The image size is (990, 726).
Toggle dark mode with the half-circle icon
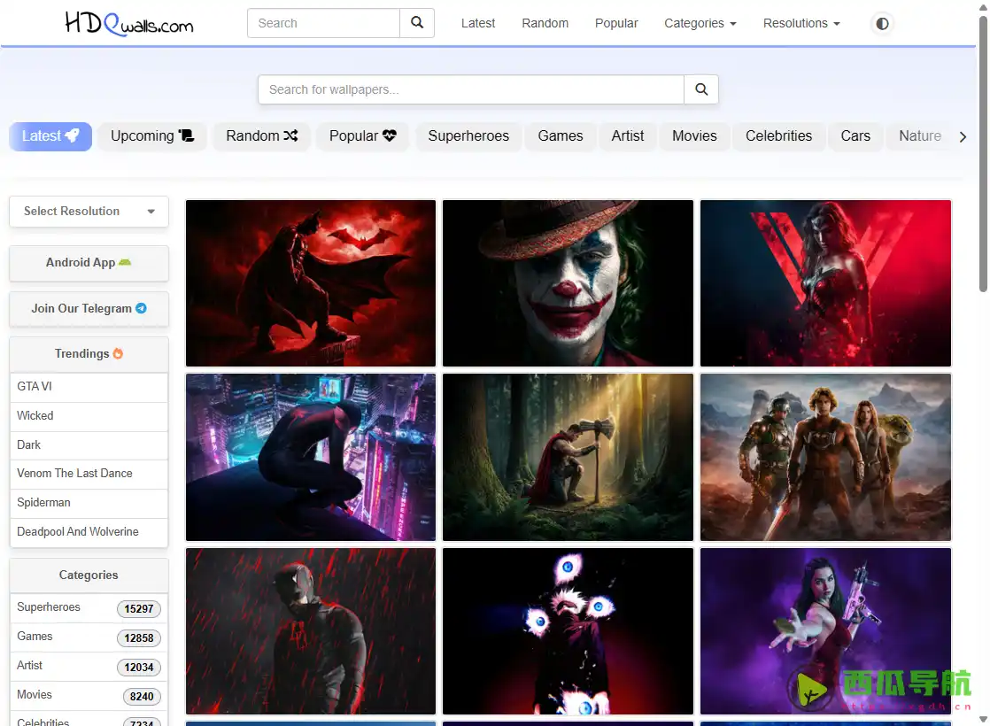pos(882,24)
